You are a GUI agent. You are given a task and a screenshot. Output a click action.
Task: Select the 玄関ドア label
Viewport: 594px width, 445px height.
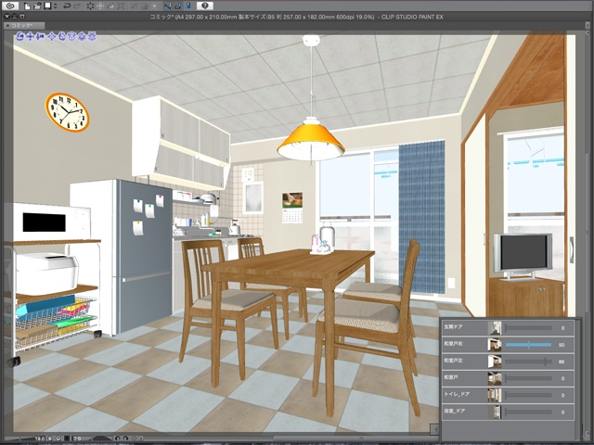(x=453, y=326)
